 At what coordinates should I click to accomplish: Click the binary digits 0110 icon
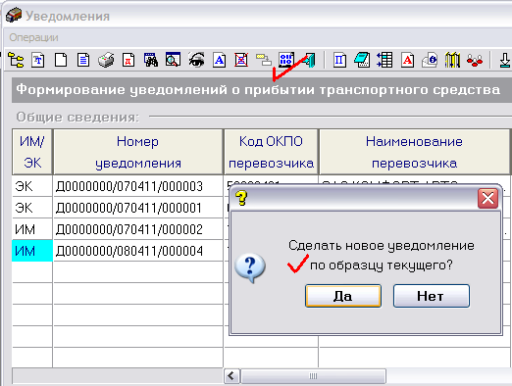tap(286, 60)
